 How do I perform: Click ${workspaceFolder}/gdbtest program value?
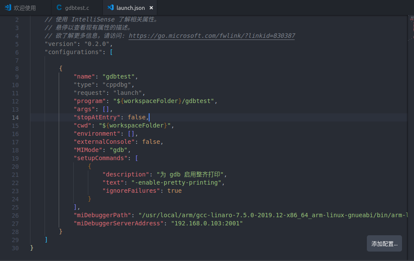163,101
